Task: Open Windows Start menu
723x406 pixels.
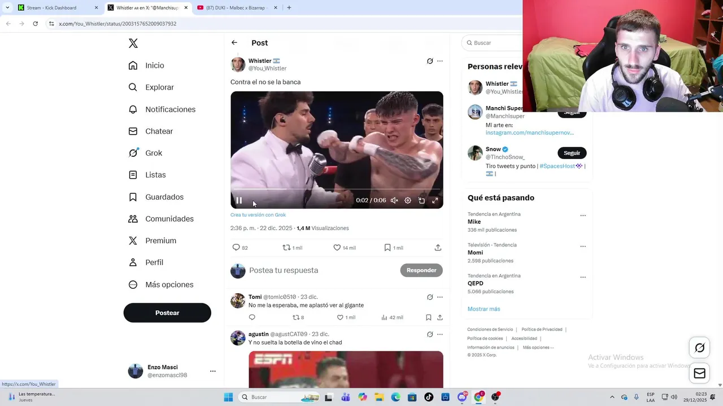Action: [x=228, y=397]
